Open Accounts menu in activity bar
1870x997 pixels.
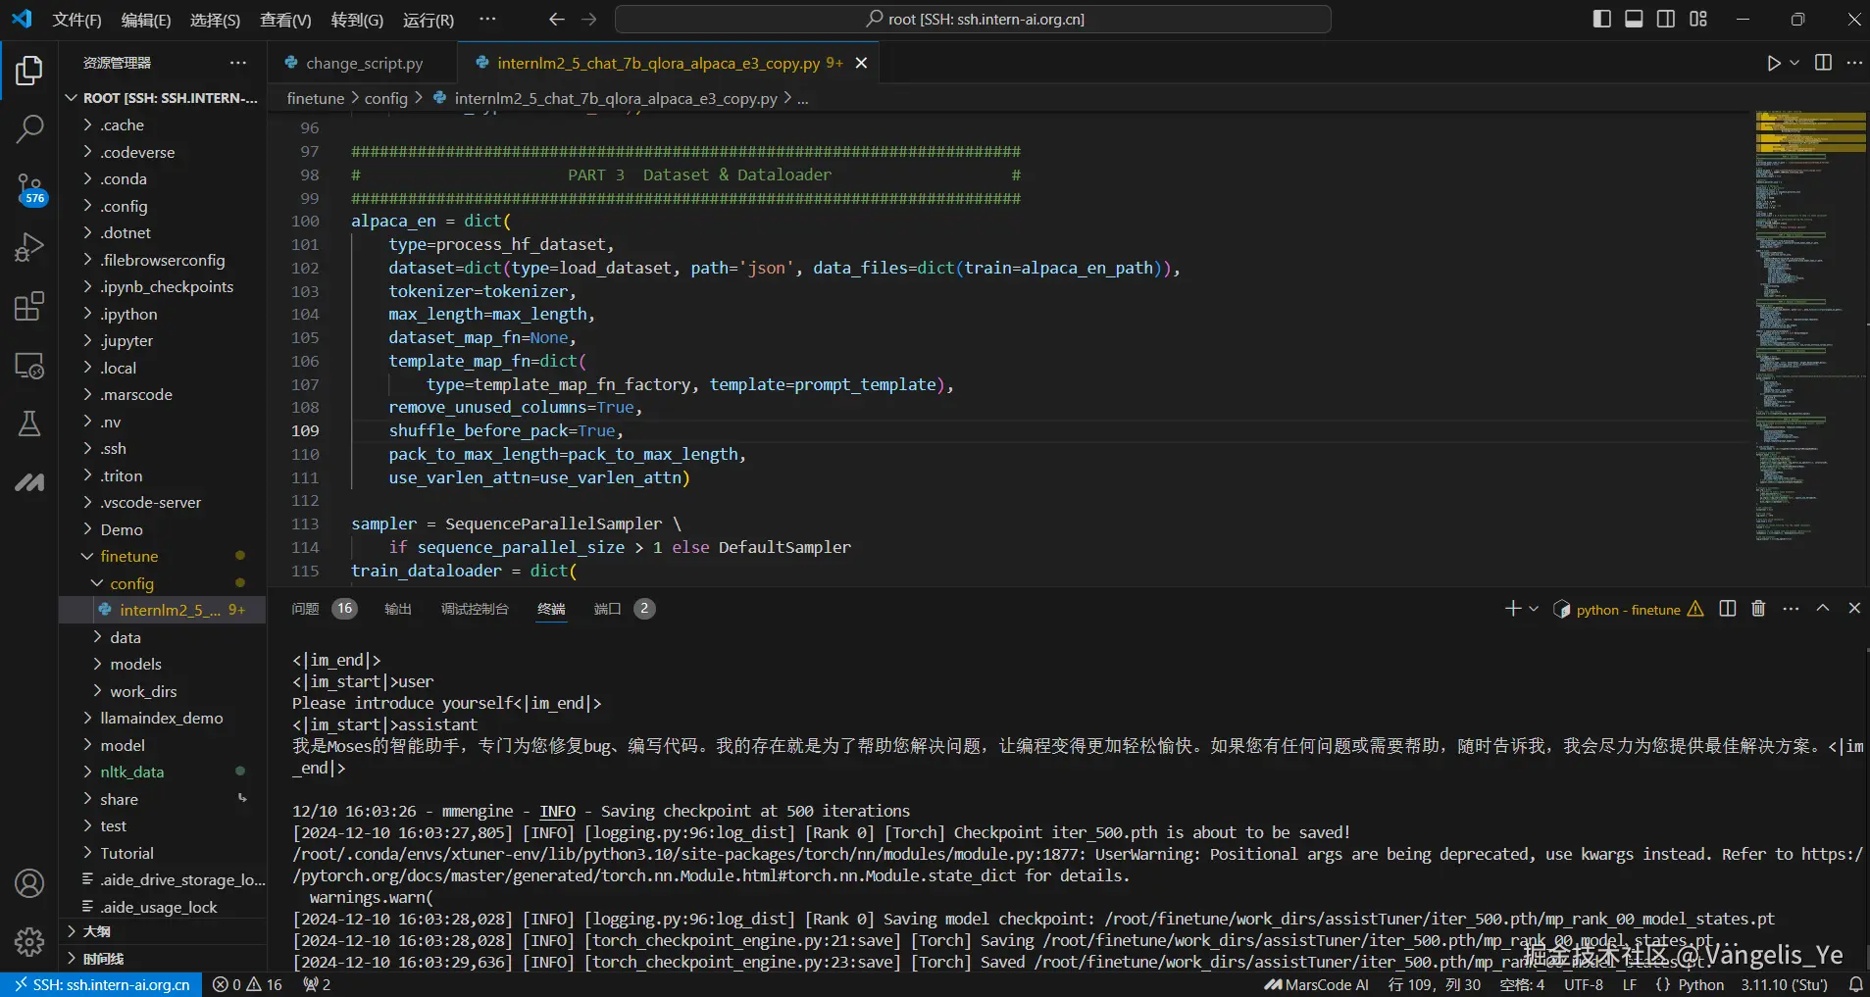coord(29,883)
